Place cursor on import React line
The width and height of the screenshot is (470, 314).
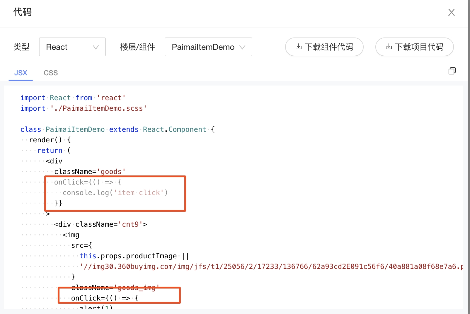tap(73, 98)
